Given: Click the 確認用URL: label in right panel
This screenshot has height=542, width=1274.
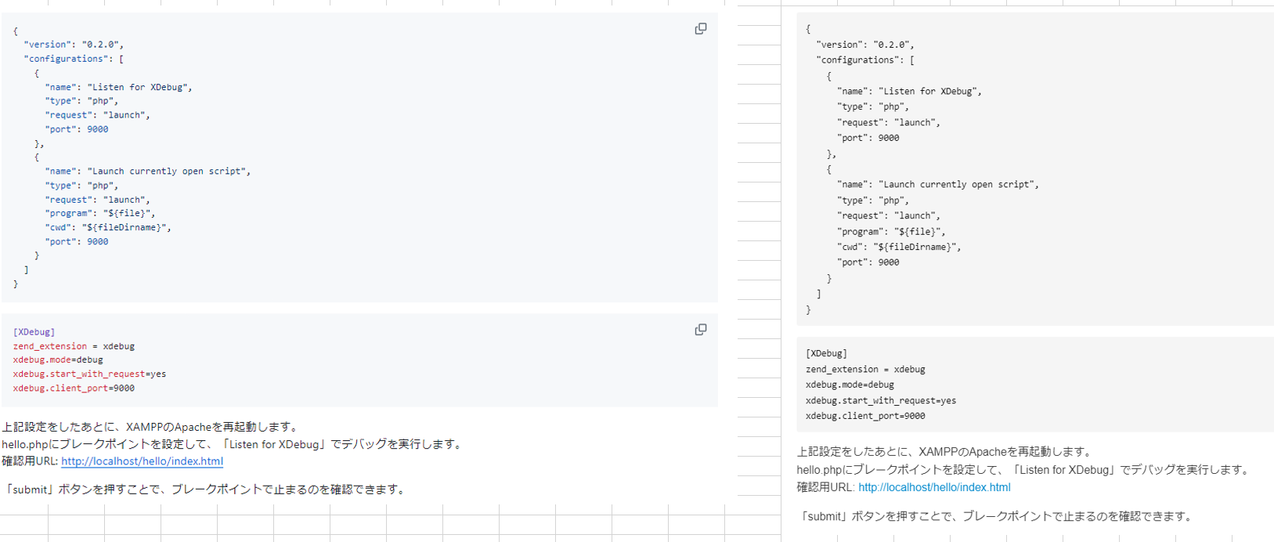Looking at the screenshot, I should point(826,487).
